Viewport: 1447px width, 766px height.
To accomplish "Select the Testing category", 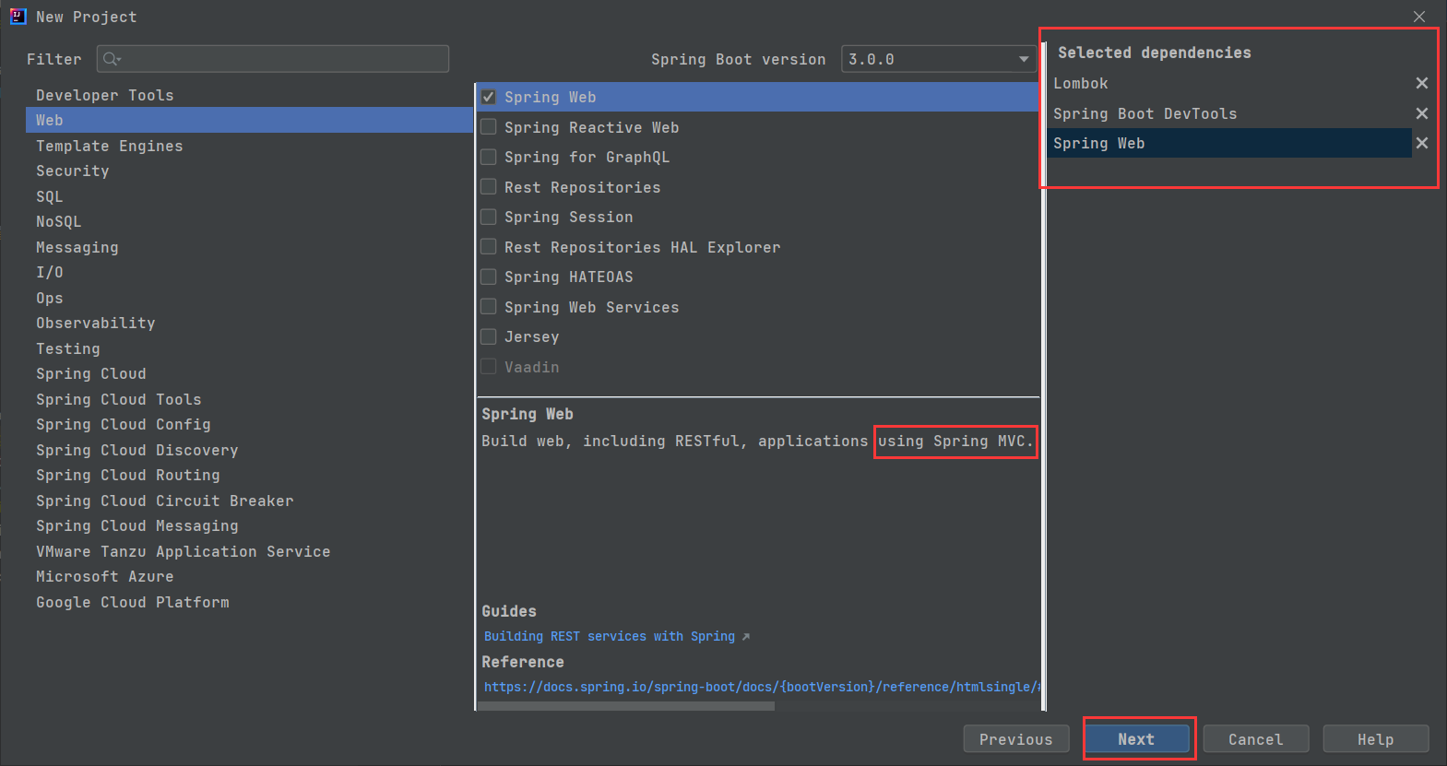I will point(249,348).
